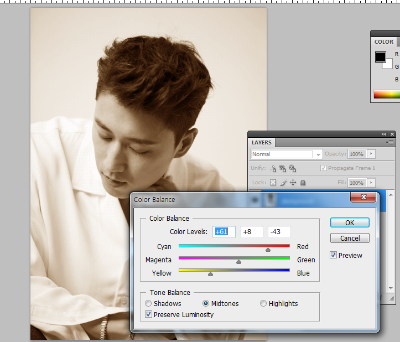The height and width of the screenshot is (342, 400).
Task: Click the Lock all padlock icon
Action: (x=303, y=183)
